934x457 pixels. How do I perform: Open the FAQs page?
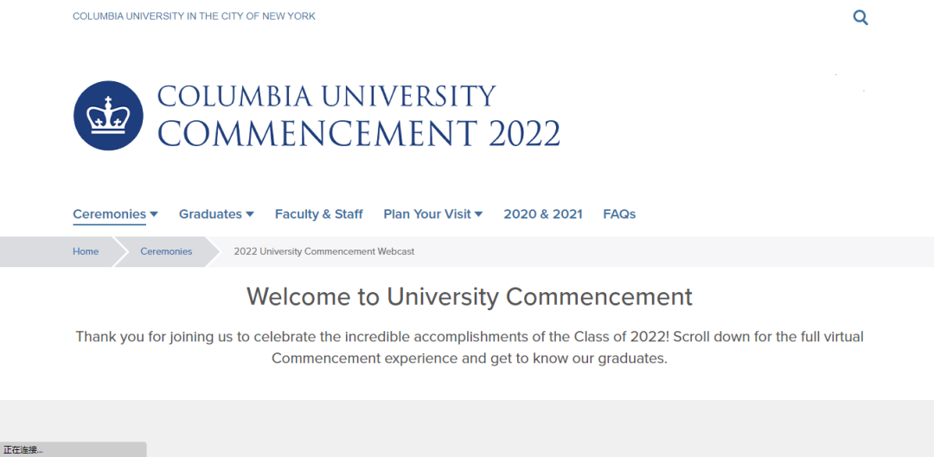619,214
